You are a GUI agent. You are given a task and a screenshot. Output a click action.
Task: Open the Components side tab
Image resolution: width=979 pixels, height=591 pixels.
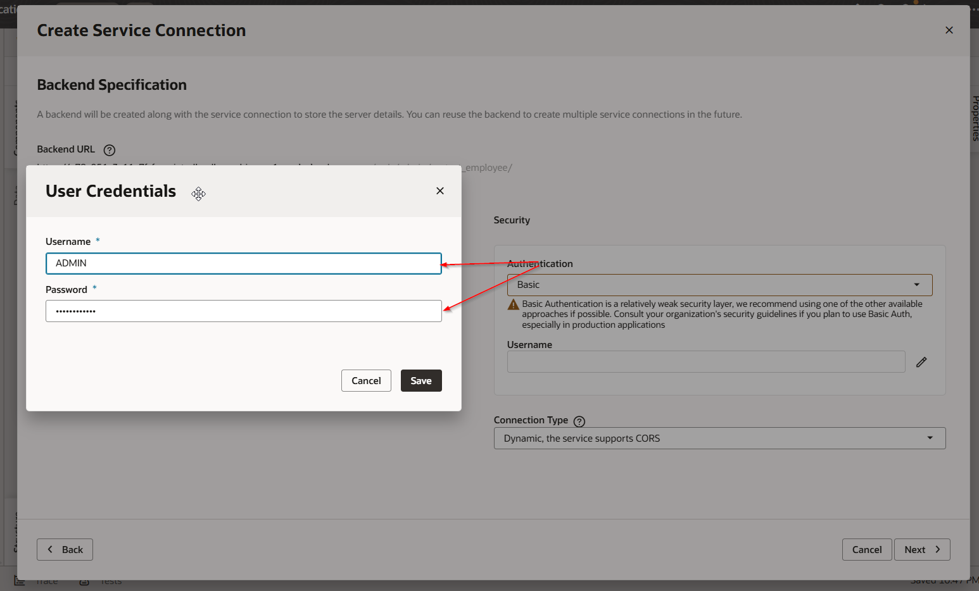pos(15,127)
